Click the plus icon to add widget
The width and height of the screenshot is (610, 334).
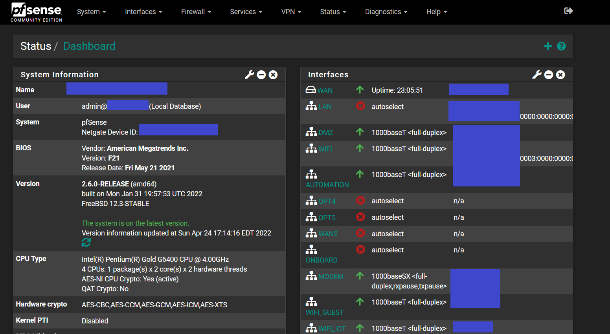(x=548, y=46)
